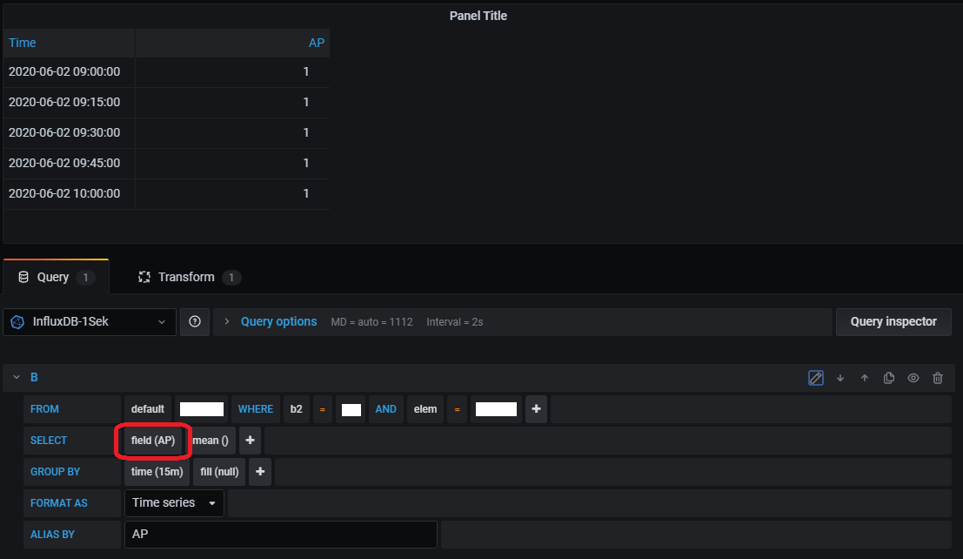Collapse query B with its chevron
The width and height of the screenshot is (963, 559).
tap(17, 377)
